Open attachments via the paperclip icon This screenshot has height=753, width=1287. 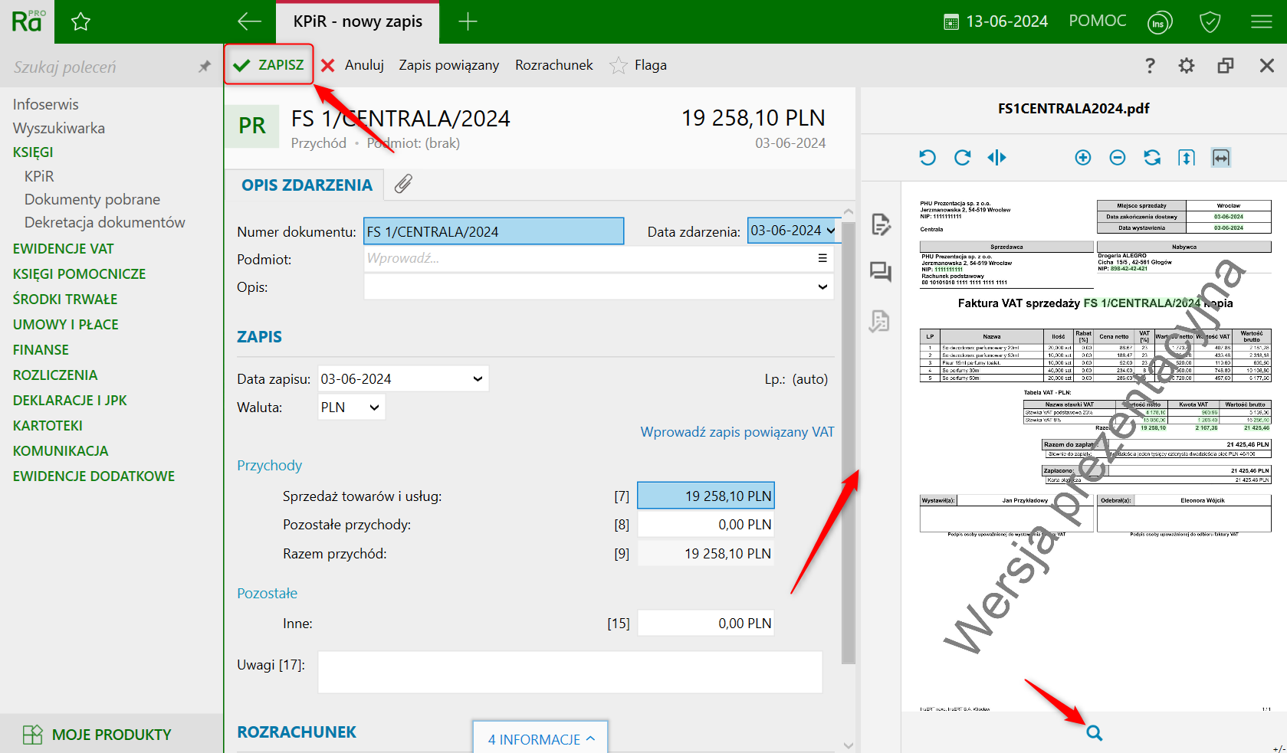pyautogui.click(x=403, y=184)
